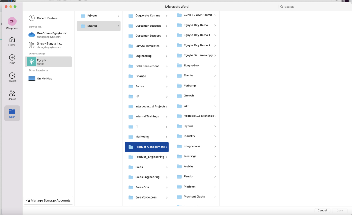Click the Corporate Comms folder icon
This screenshot has width=352, height=215.
[131, 16]
